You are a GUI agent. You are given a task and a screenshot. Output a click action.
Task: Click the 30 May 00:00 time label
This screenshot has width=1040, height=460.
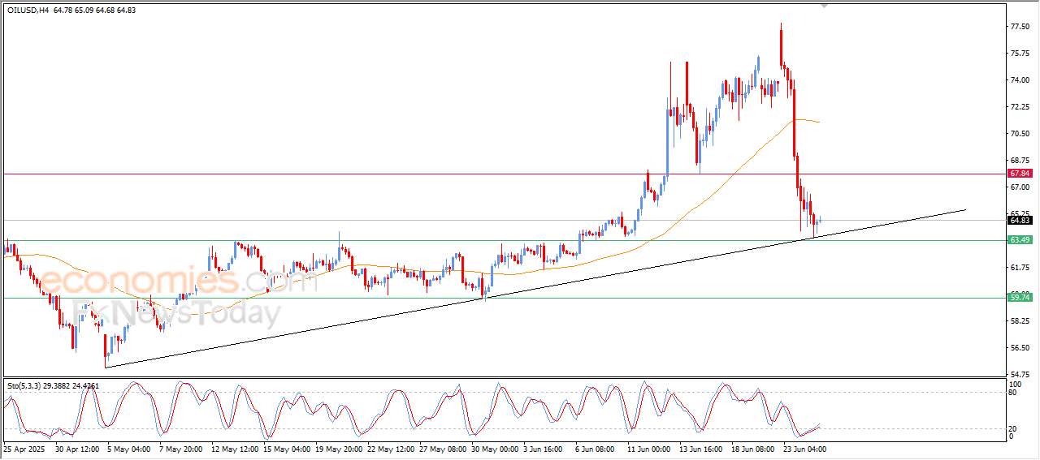496,448
